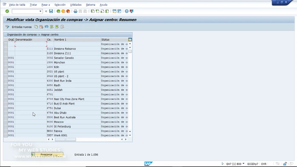The image size is (297, 167).
Task: Click the bottom down arrow of vertical scrollbar
Action: click(130, 135)
